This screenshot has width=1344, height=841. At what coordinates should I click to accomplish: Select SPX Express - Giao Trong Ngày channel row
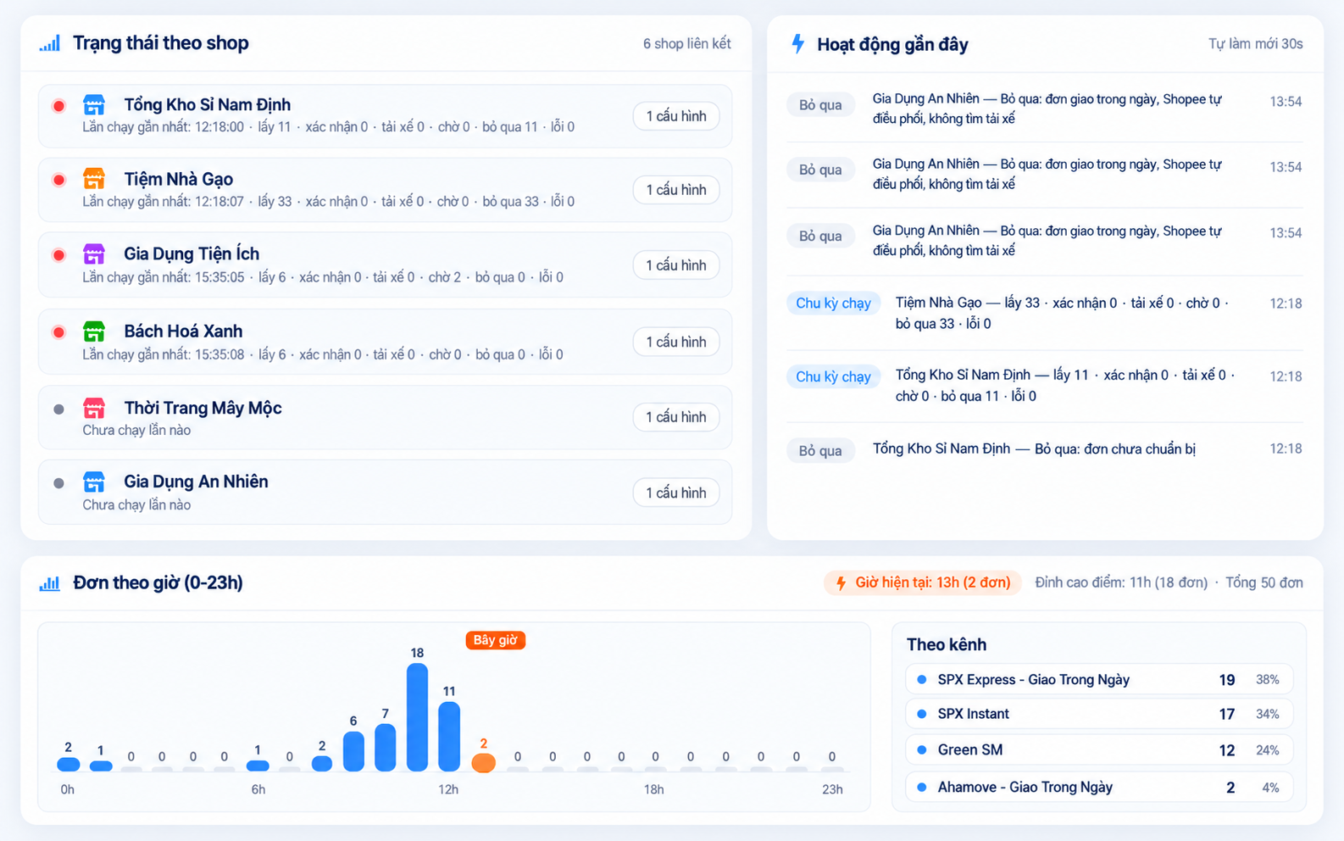[x=1099, y=680]
